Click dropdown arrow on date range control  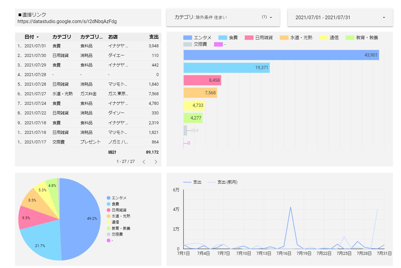pyautogui.click(x=384, y=18)
